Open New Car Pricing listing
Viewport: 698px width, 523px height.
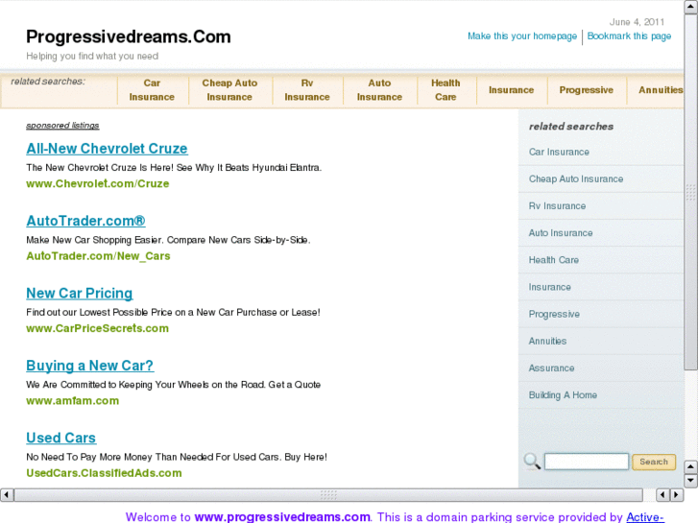(x=80, y=294)
